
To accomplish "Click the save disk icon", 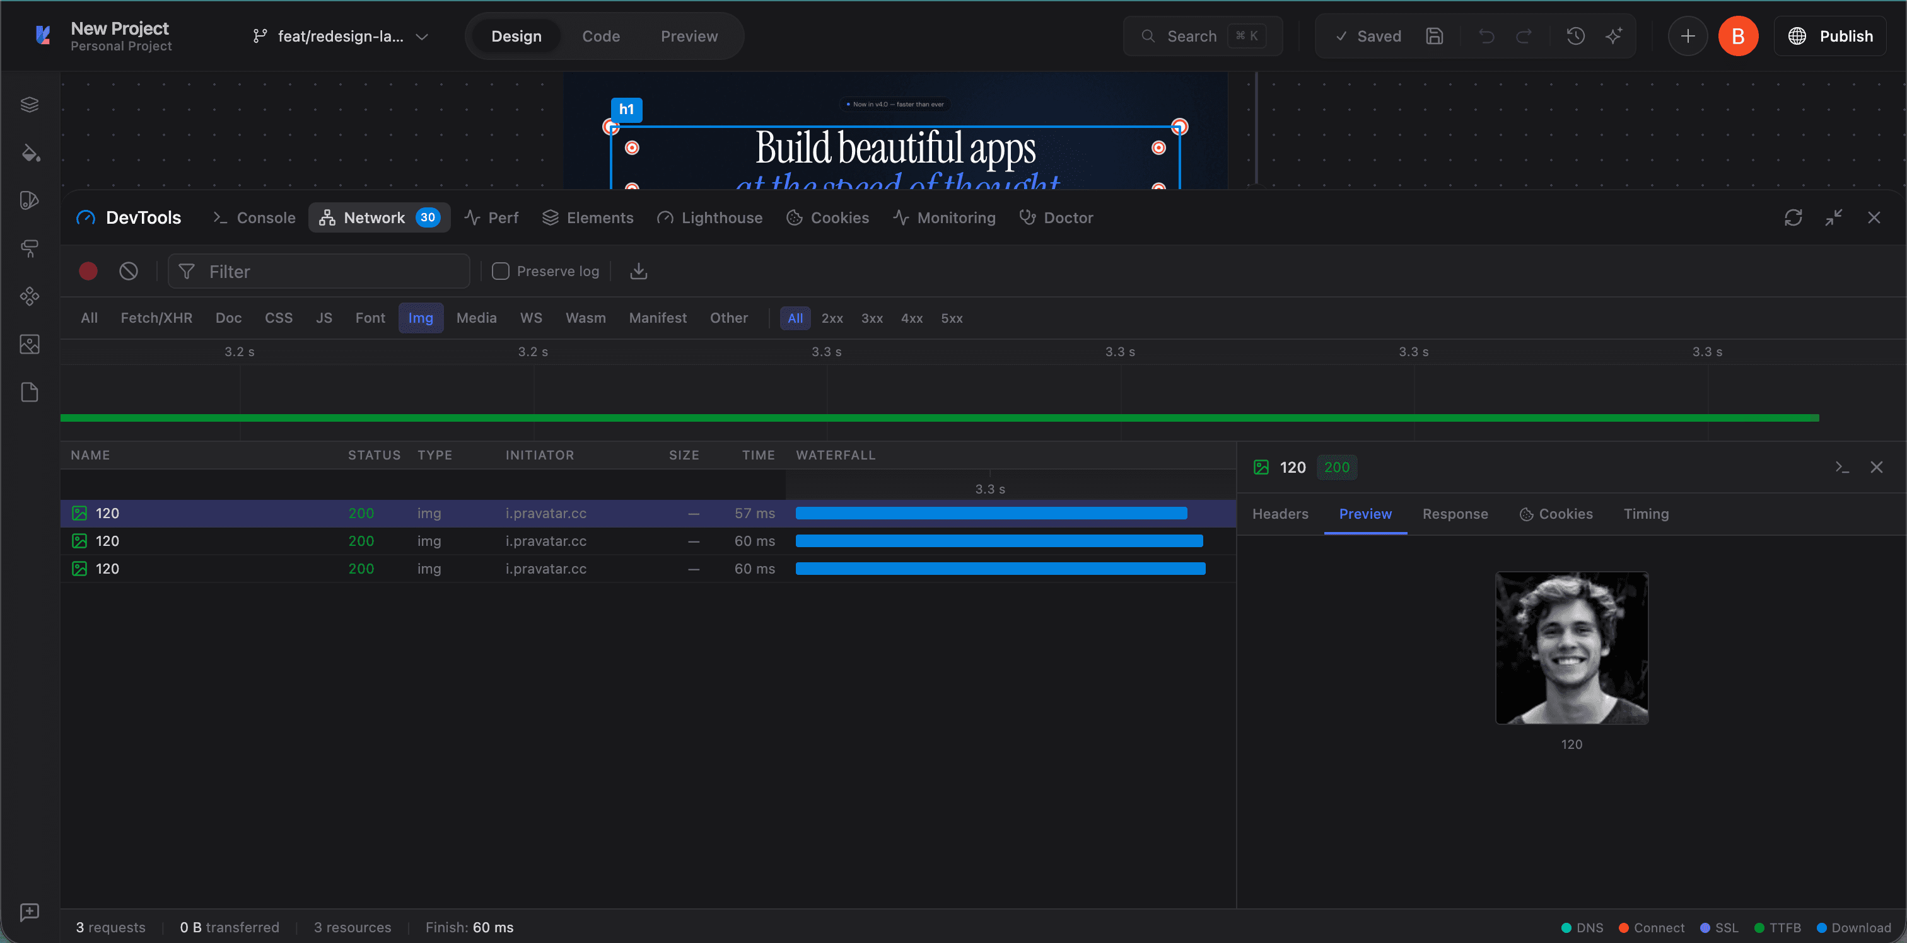I will point(1435,37).
